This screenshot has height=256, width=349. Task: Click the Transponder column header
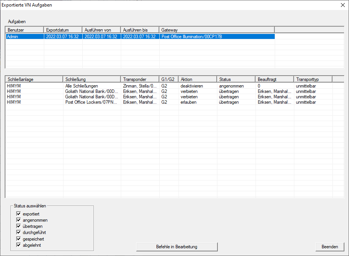[140, 79]
